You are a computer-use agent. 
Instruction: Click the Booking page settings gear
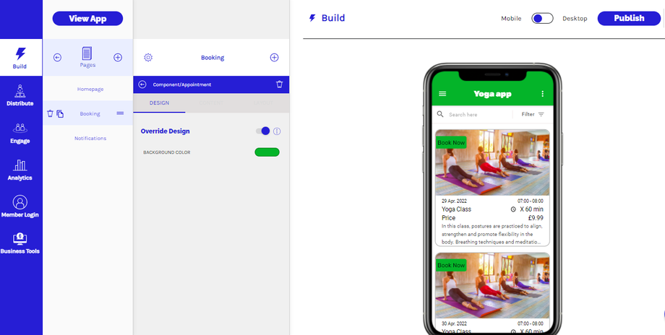coord(148,58)
